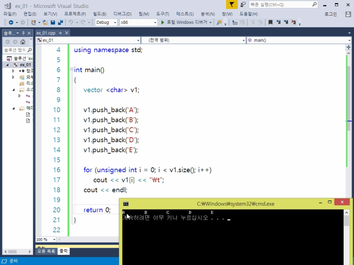Viewport: 354px width, 265px height.
Task: Switch to the 오류 목록 tab
Action: [x=46, y=251]
